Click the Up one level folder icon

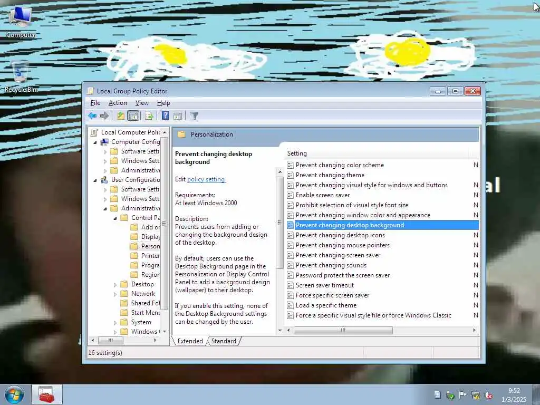[x=121, y=115]
